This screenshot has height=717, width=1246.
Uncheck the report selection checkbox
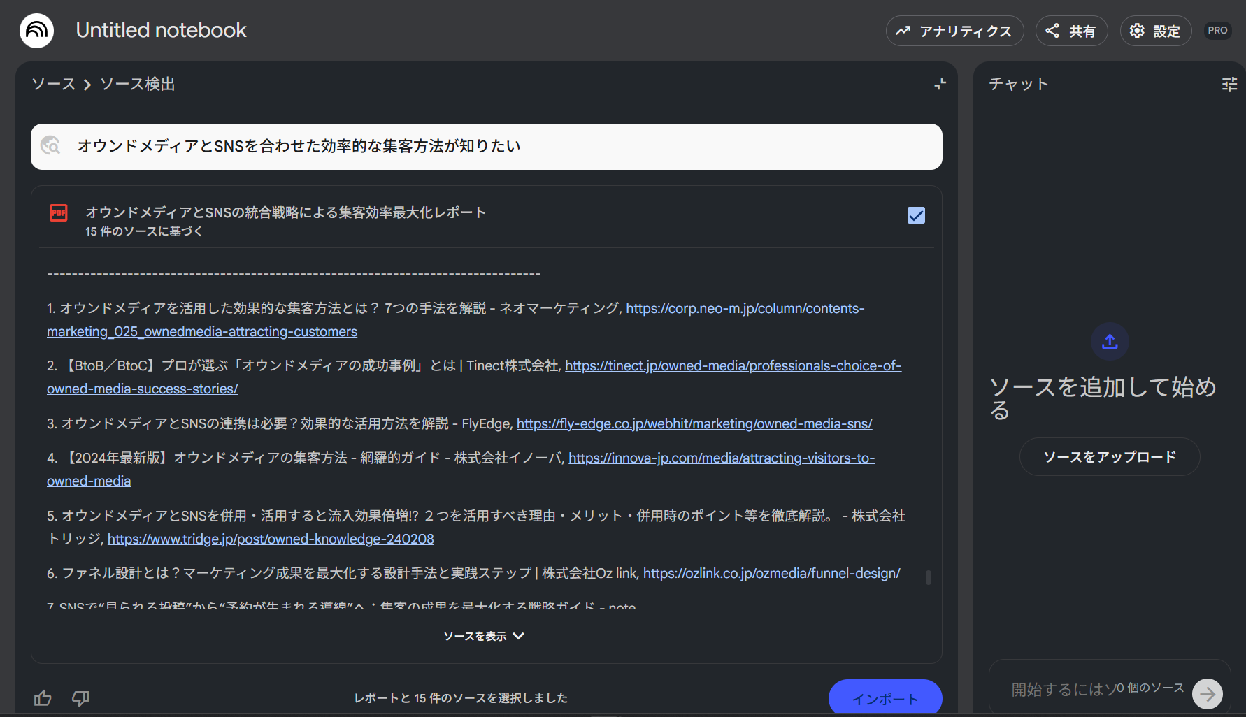pyautogui.click(x=916, y=215)
